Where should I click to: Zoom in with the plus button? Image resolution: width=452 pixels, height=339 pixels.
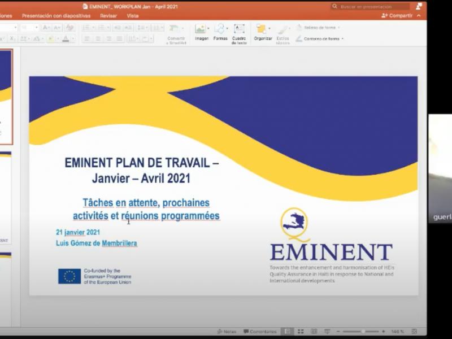click(x=384, y=332)
